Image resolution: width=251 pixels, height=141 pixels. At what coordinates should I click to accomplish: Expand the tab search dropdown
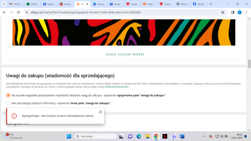[x=4, y=4]
